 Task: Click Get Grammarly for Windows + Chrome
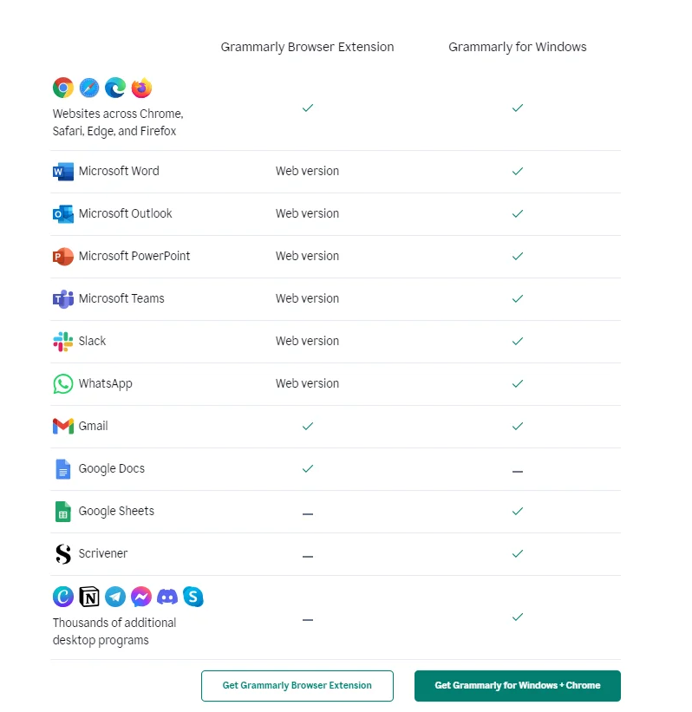click(517, 685)
